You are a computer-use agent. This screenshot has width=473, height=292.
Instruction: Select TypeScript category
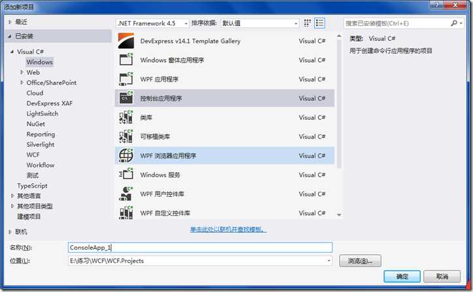pyautogui.click(x=32, y=186)
